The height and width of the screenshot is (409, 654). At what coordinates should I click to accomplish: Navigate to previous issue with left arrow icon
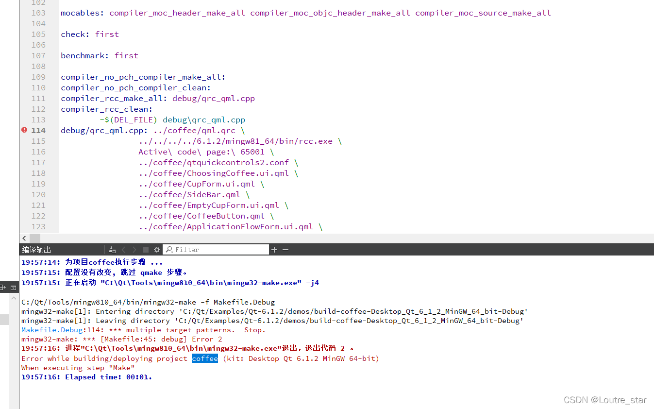123,249
